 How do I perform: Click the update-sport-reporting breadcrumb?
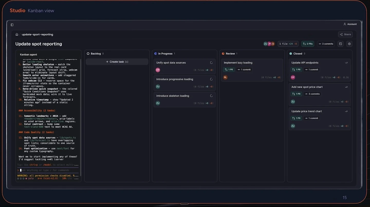38,34
